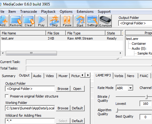Click the 3 KB file size cell
The image size is (152, 124).
(x=51, y=38)
